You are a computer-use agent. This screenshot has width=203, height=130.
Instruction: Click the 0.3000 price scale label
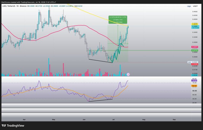point(195,42)
